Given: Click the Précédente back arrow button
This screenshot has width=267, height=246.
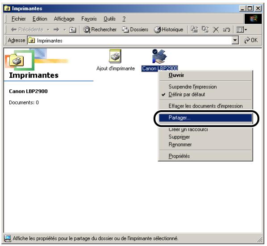Looking at the screenshot, I should click(27, 29).
